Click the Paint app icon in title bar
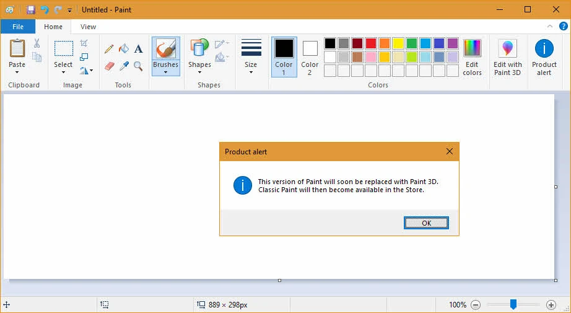The height and width of the screenshot is (313, 571). tap(10, 9)
